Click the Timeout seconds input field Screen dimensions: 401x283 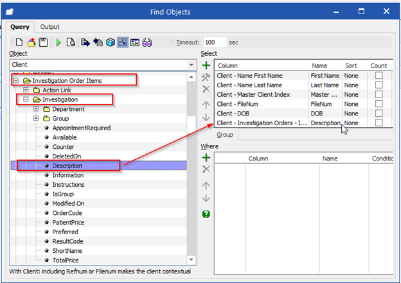click(x=215, y=42)
